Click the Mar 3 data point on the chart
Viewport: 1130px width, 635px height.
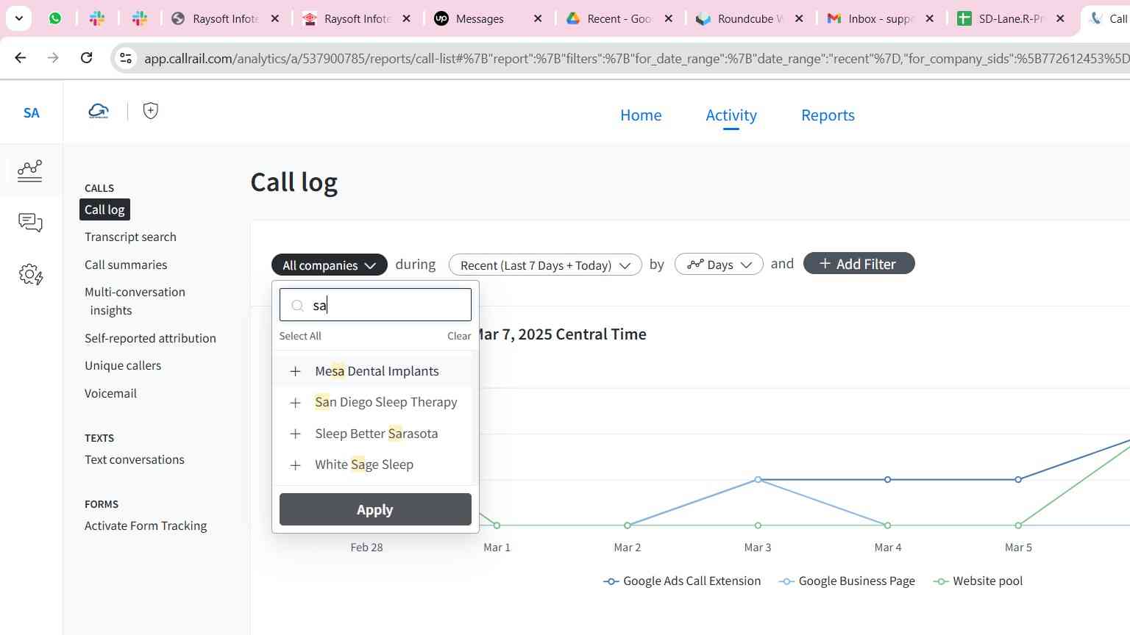click(x=758, y=479)
